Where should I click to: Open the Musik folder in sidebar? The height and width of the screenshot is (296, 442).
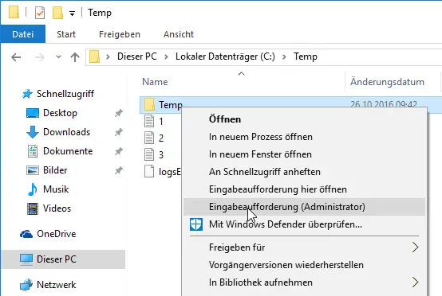pyautogui.click(x=56, y=189)
